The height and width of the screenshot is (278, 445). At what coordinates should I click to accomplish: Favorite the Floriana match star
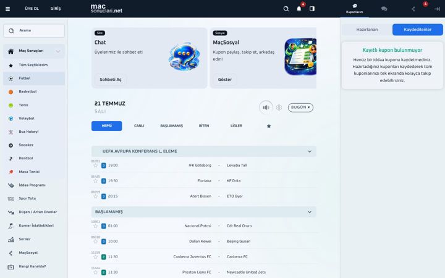[x=95, y=181]
